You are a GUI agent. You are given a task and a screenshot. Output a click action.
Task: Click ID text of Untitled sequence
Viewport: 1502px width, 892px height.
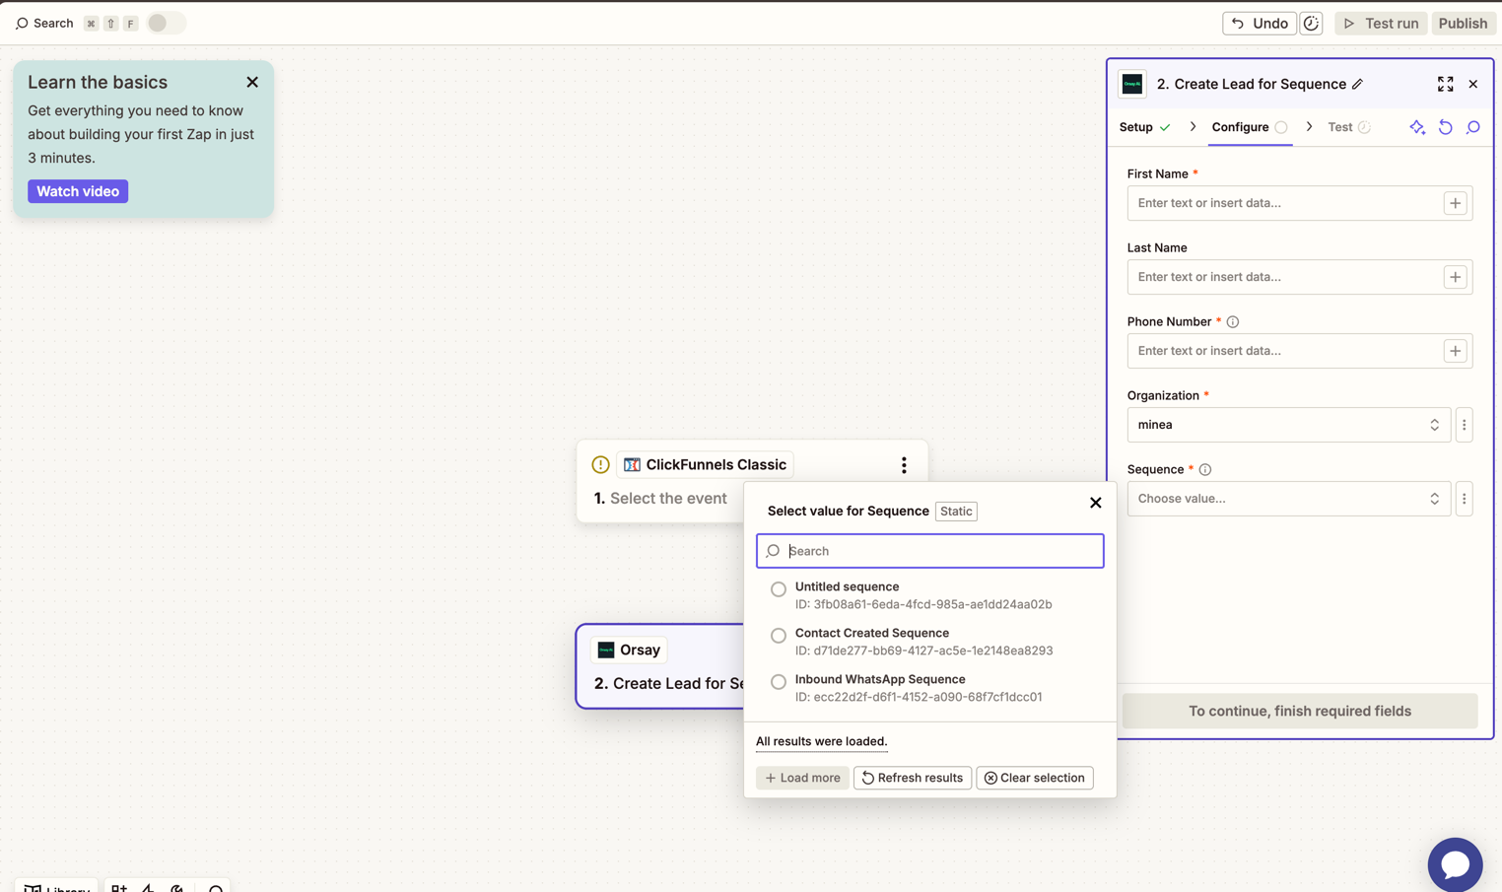point(923,604)
